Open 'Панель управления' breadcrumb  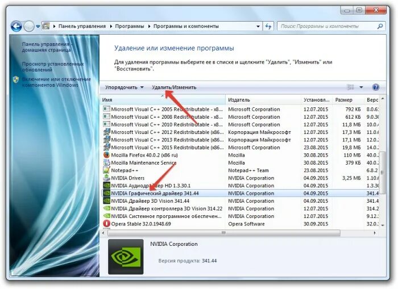click(82, 26)
